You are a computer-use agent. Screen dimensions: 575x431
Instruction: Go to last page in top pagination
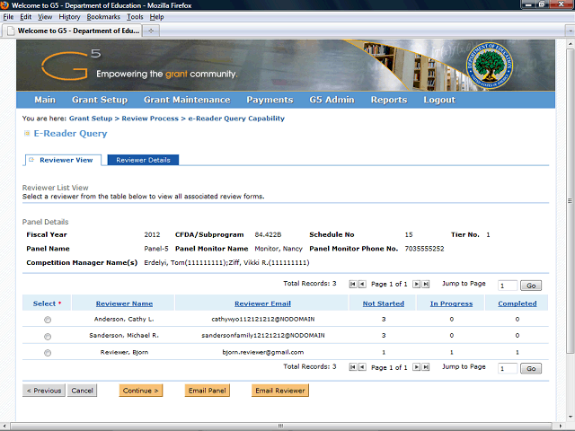coord(425,284)
